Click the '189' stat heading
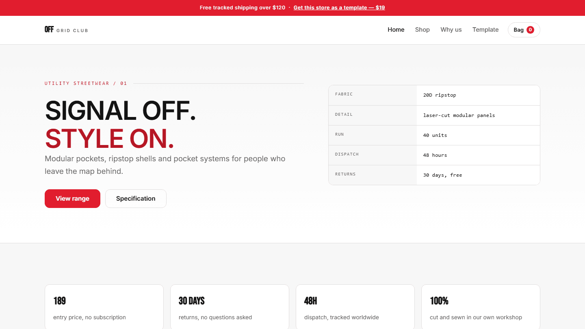This screenshot has width=585, height=329. (59, 301)
